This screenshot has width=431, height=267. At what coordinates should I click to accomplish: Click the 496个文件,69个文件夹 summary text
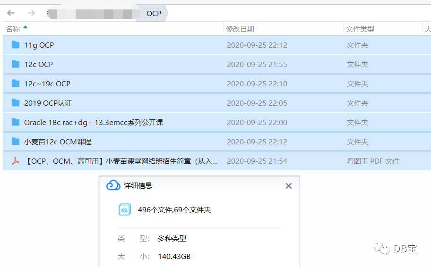point(174,210)
